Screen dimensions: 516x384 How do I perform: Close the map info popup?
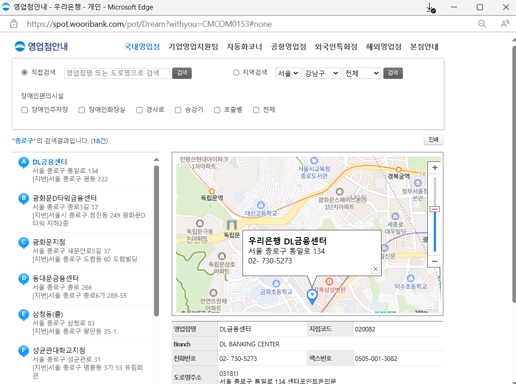tap(376, 269)
